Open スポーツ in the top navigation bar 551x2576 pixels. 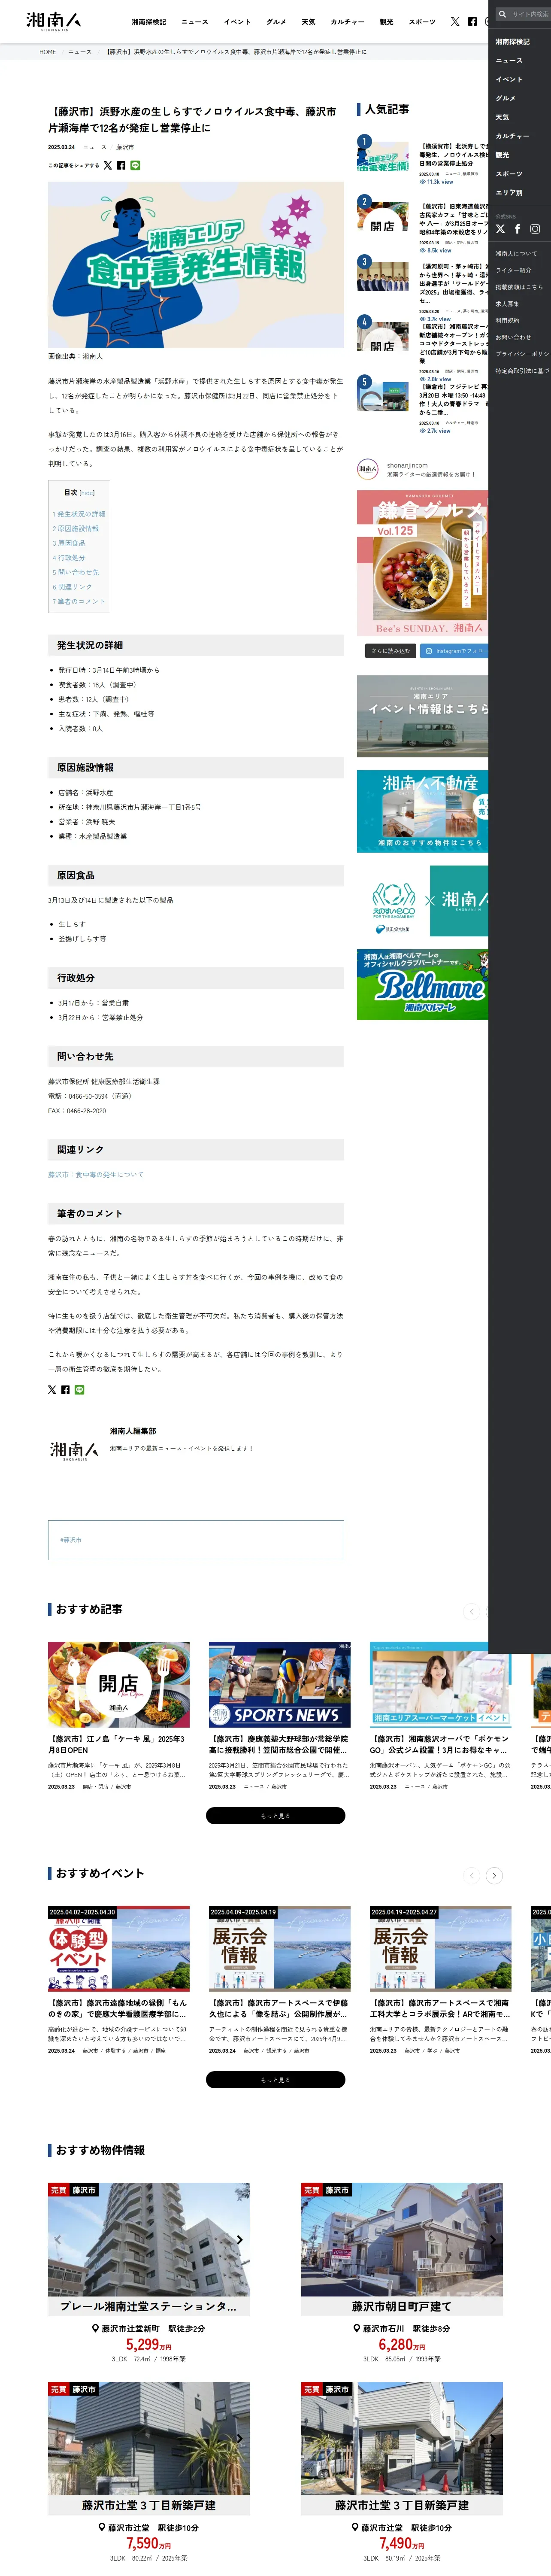point(422,22)
